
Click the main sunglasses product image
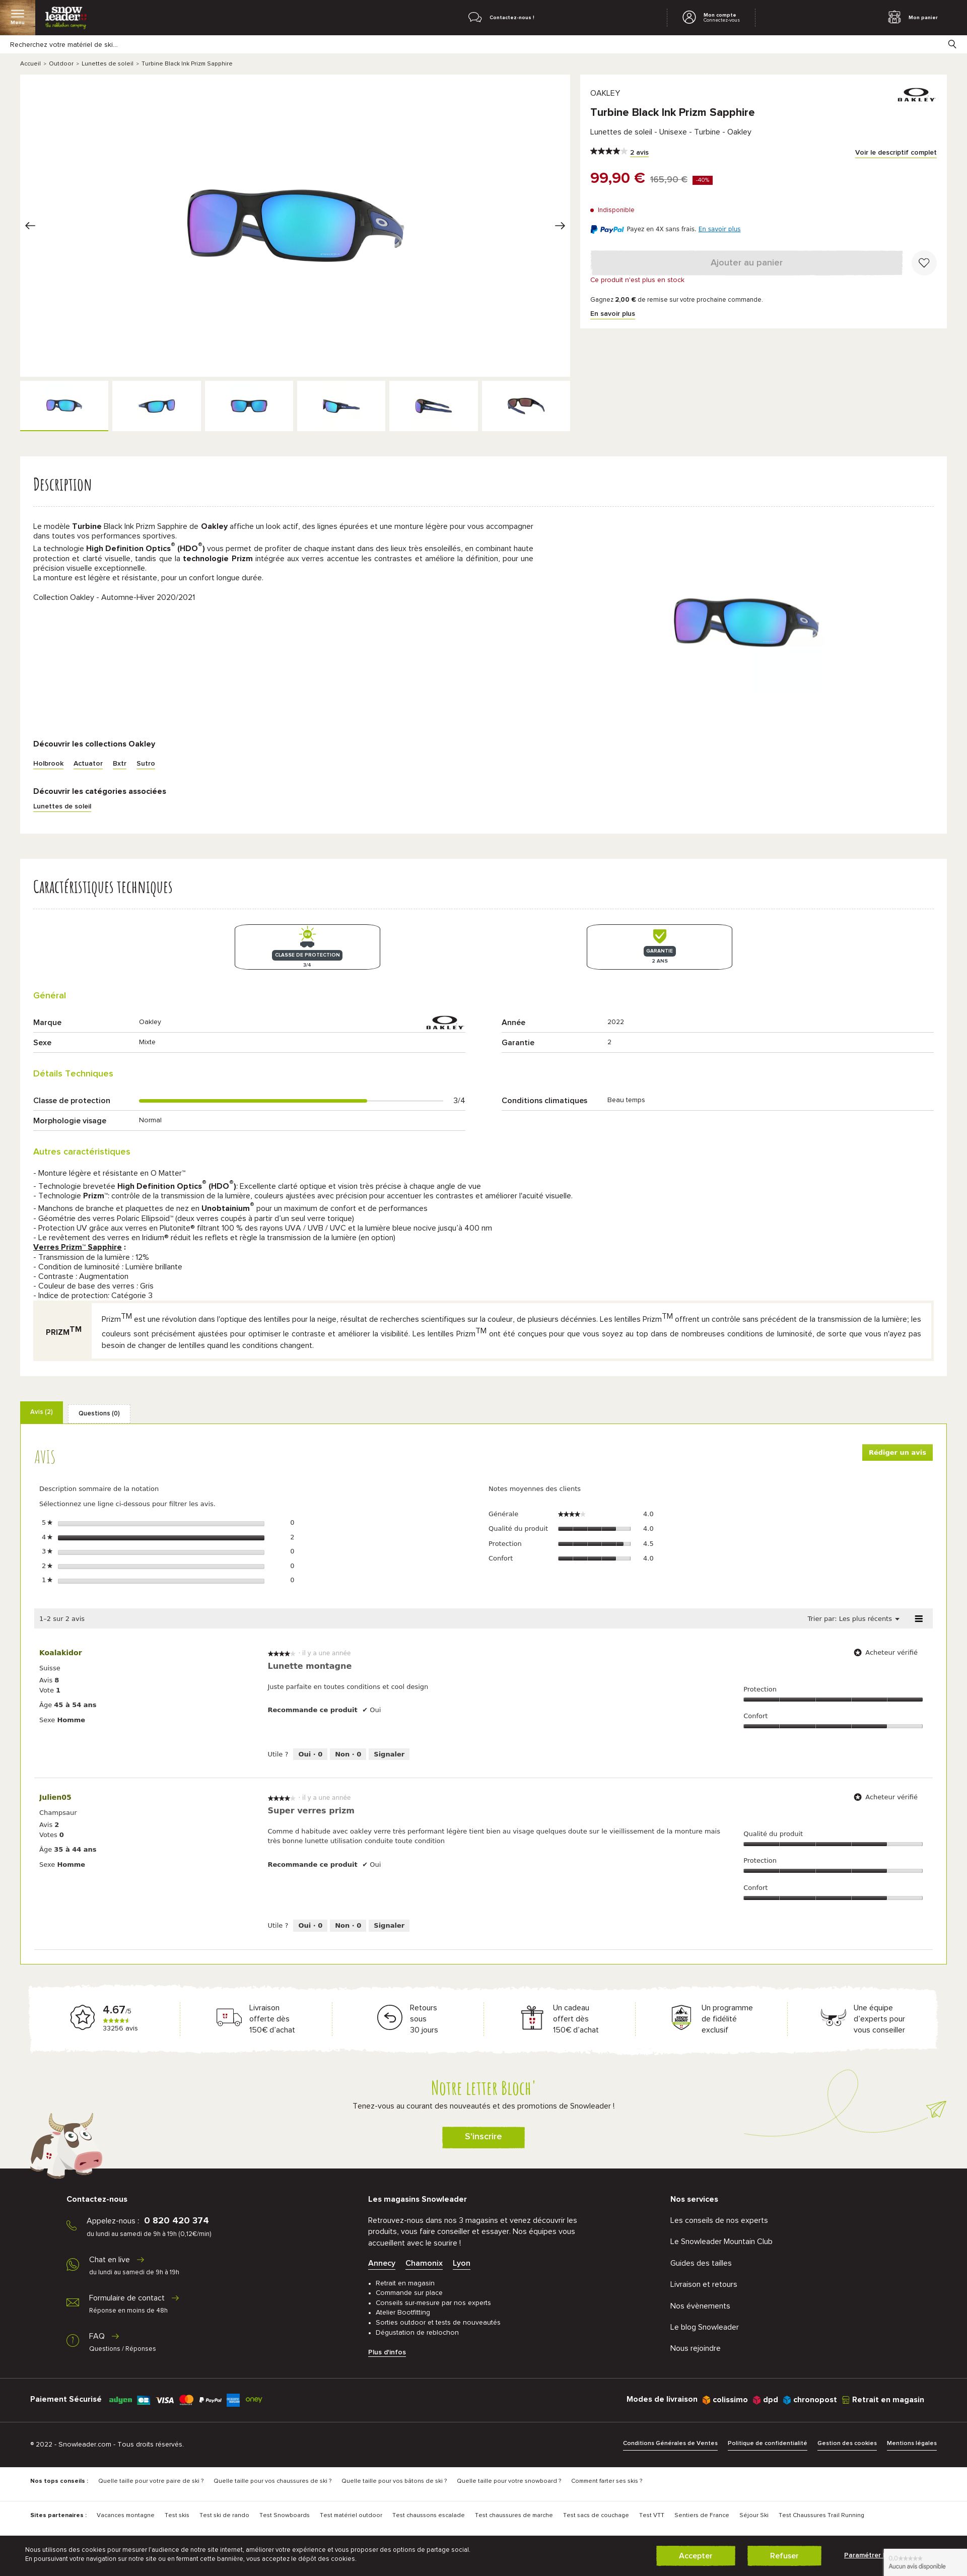pyautogui.click(x=295, y=226)
